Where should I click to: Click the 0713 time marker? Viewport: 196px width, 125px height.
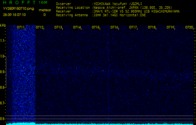[x=58, y=27]
